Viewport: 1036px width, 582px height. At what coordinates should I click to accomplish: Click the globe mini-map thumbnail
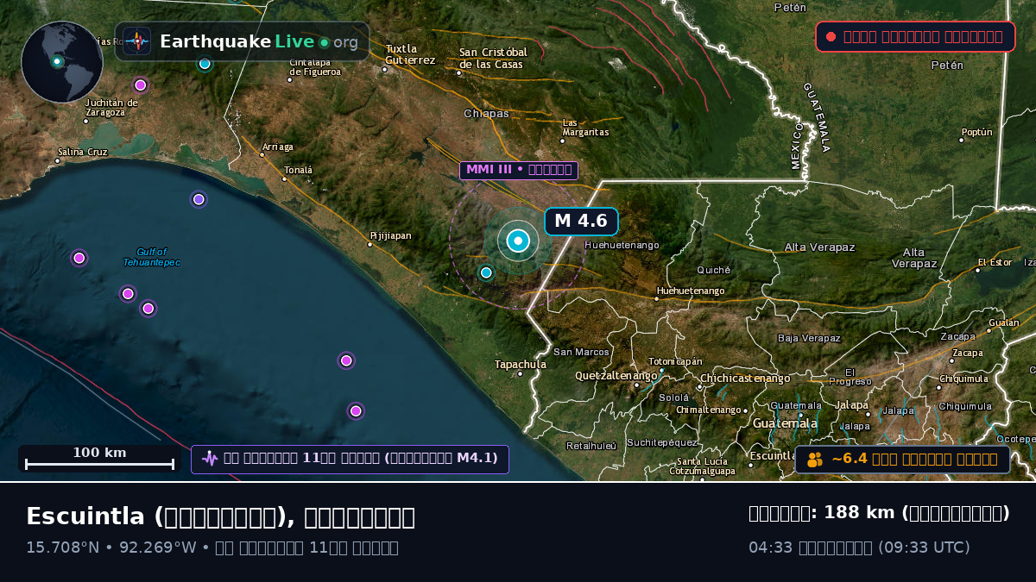(62, 62)
